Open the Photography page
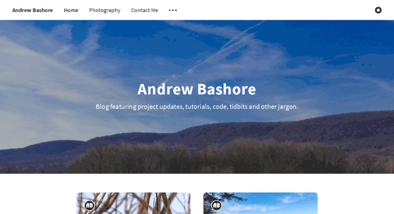This screenshot has height=214, width=394. [x=104, y=10]
